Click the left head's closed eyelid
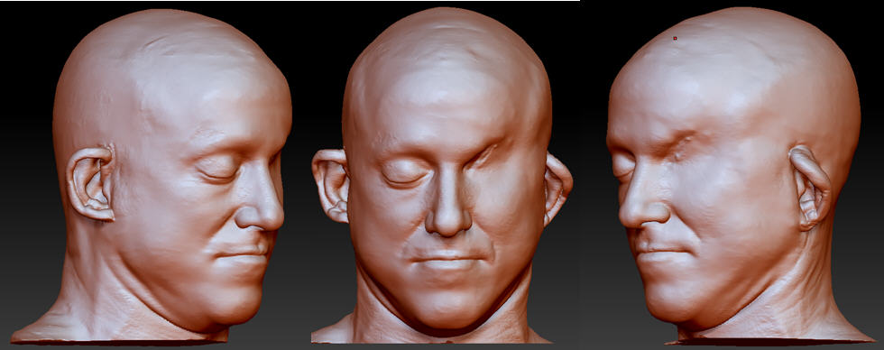 (x=217, y=169)
